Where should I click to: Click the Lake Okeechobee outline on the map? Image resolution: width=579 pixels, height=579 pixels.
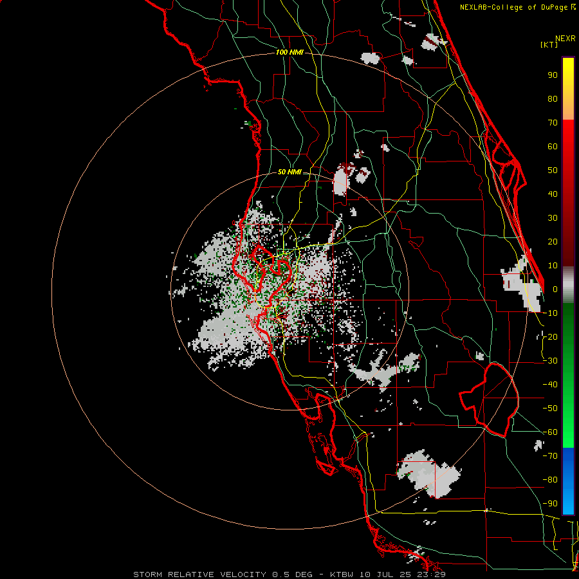(490, 400)
